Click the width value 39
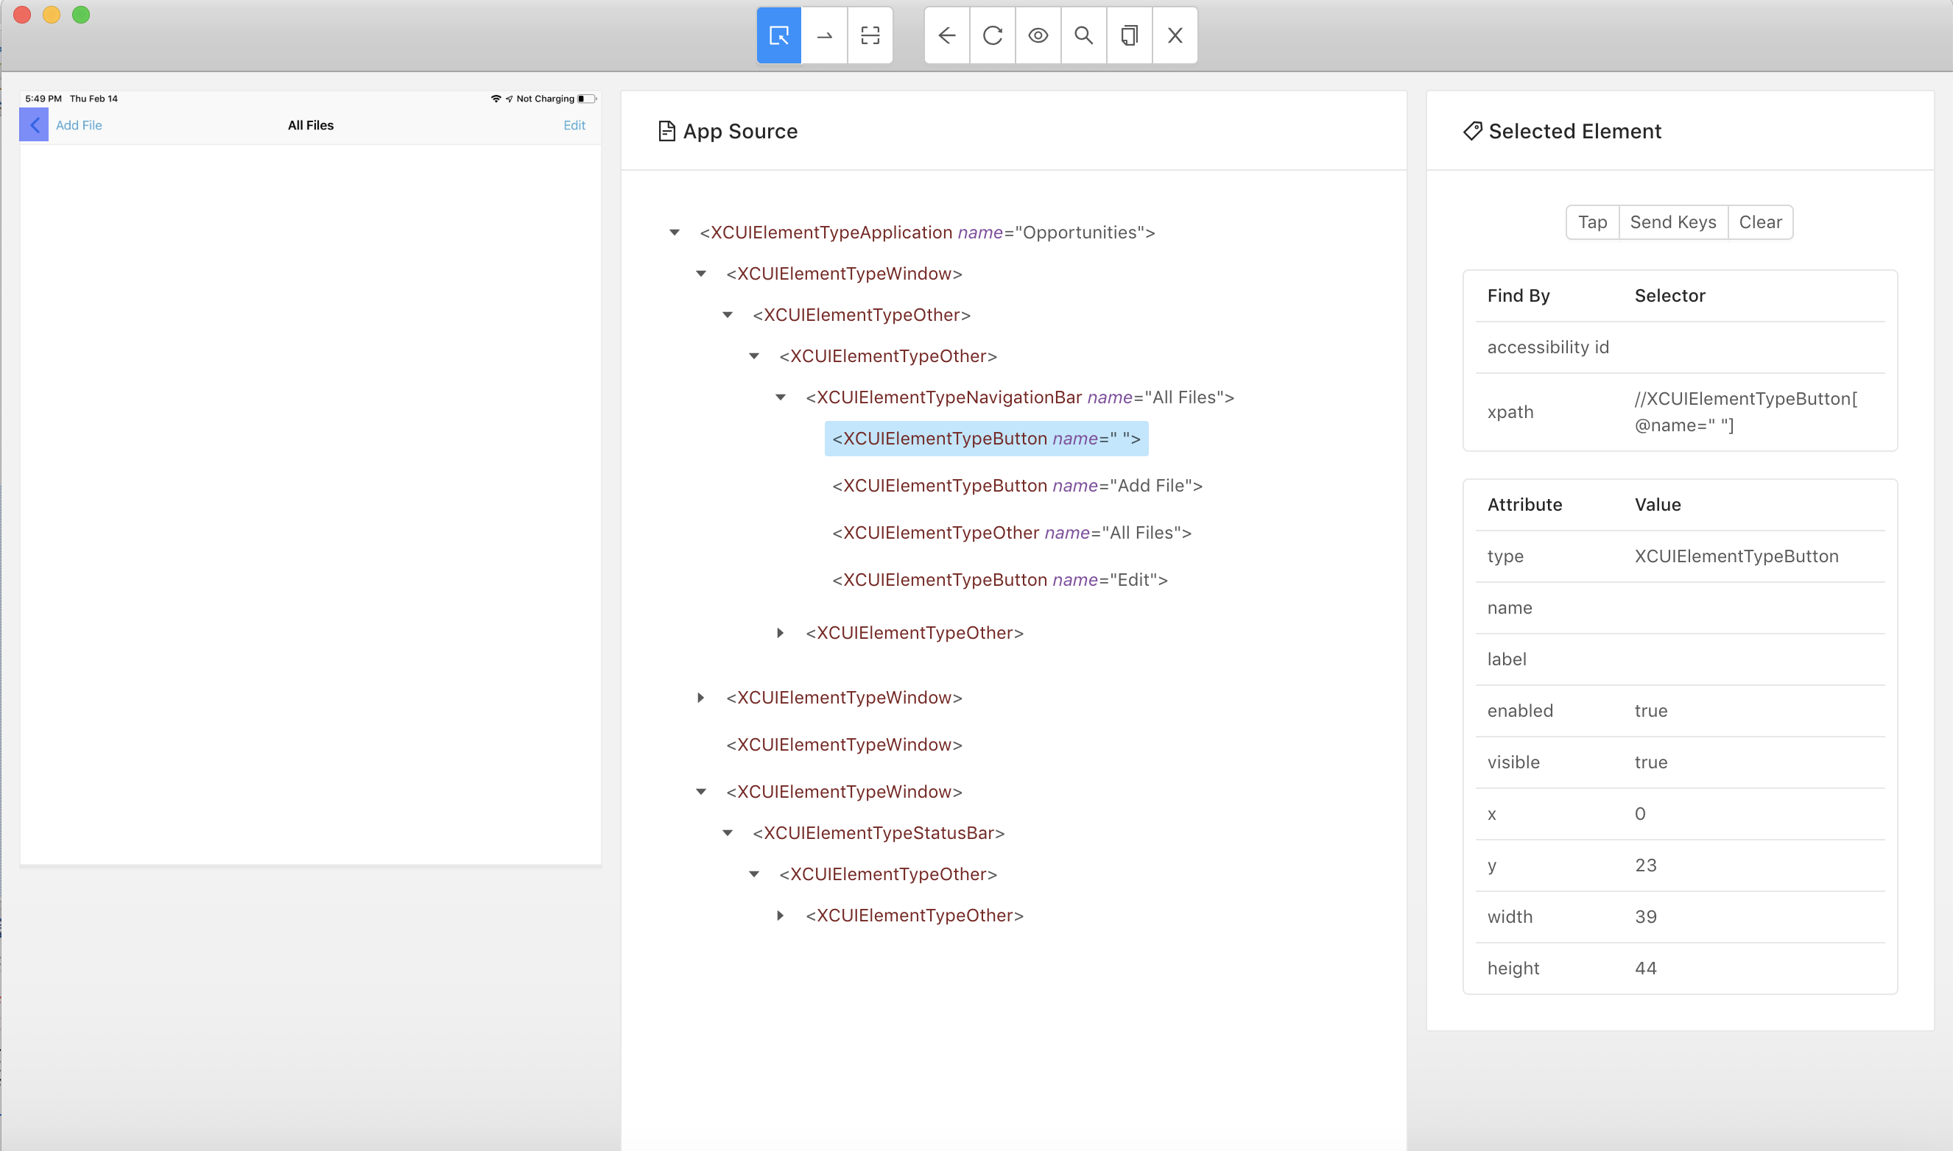 (x=1646, y=918)
